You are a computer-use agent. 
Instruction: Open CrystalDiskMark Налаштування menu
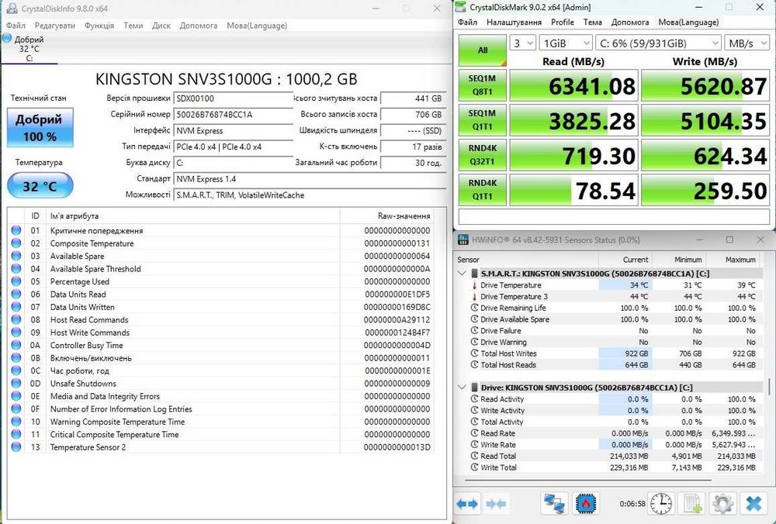[x=514, y=22]
